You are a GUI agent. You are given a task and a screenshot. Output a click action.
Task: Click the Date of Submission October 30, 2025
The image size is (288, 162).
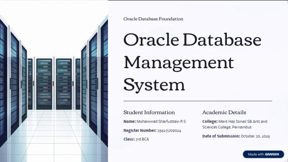click(236, 136)
